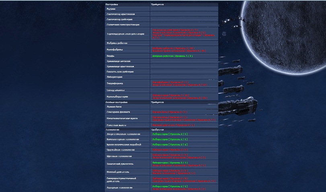The width and height of the screenshot is (326, 192).
Task: Open the Терраформер building link
Action: pos(115,83)
